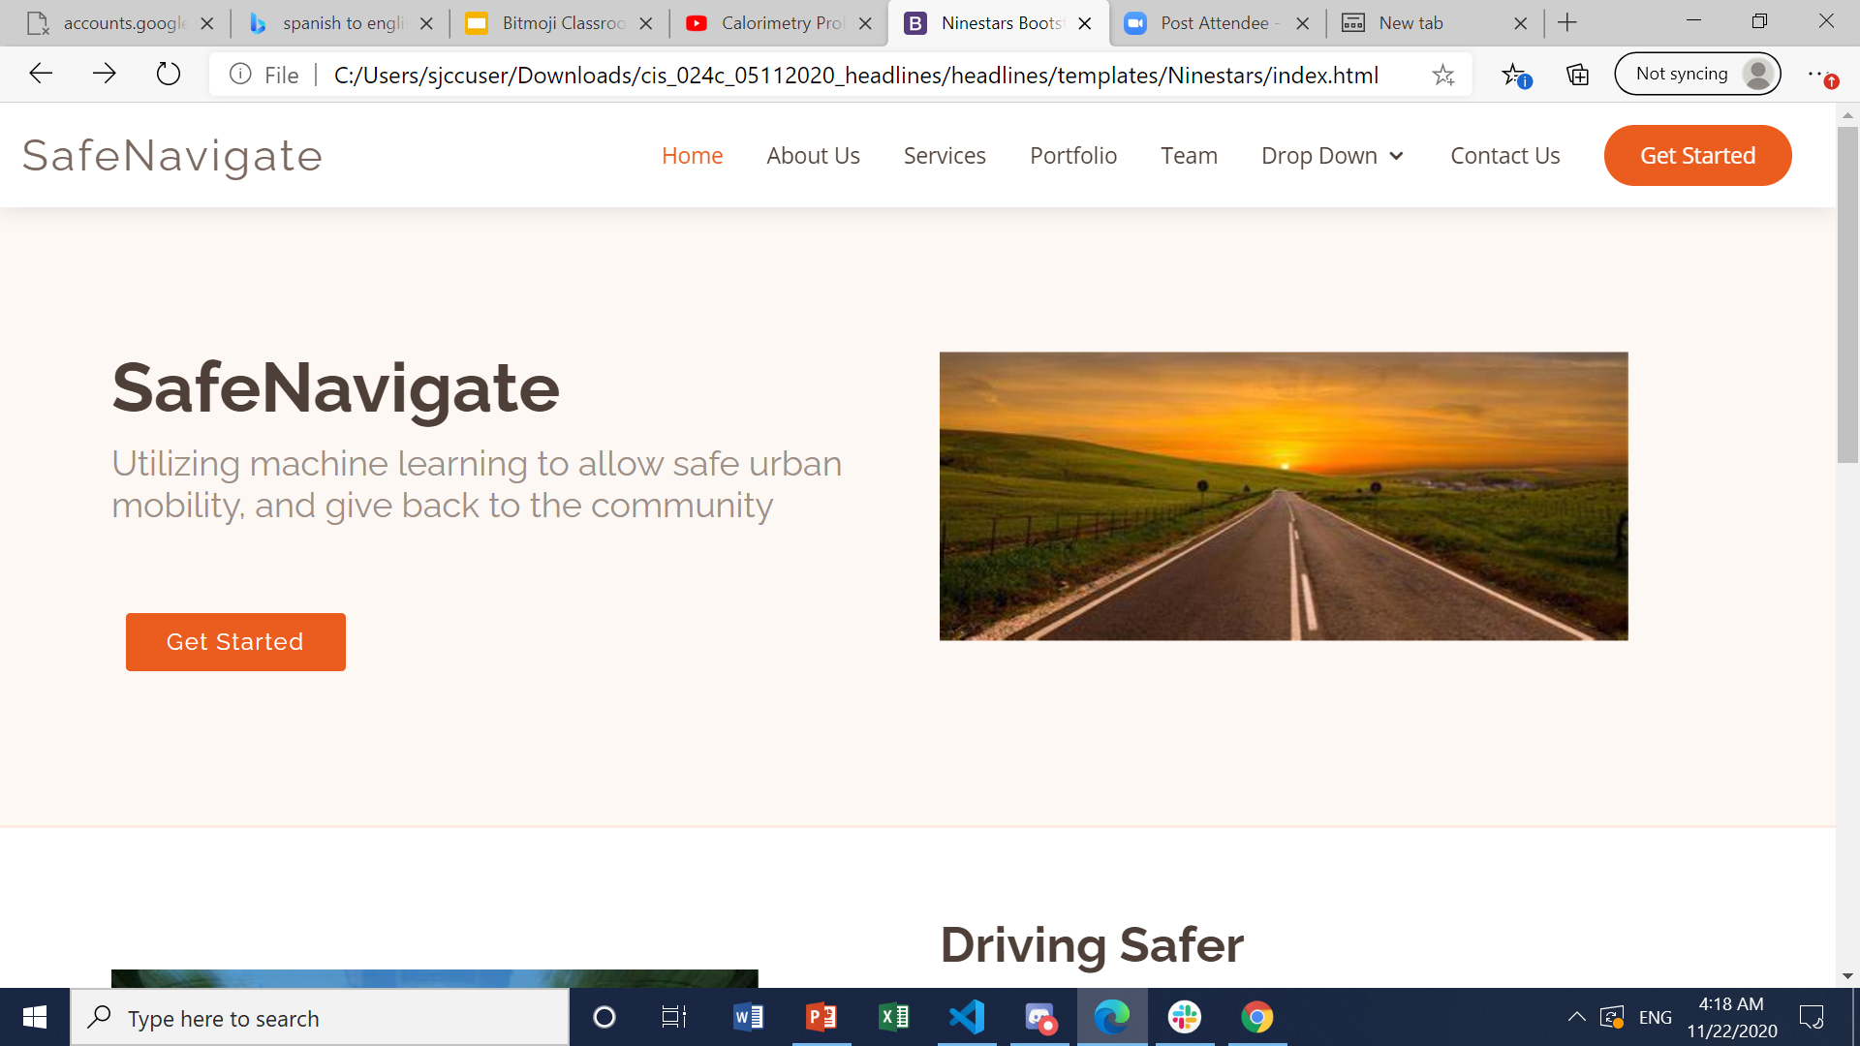Viewport: 1860px width, 1046px height.
Task: Switch to the Calorimetry YouTube tab
Action: click(775, 23)
